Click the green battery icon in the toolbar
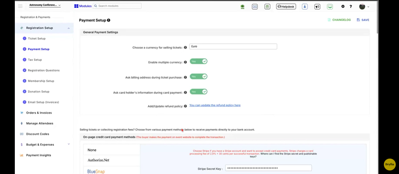Screen dimensions: 399x174 coord(242,6)
